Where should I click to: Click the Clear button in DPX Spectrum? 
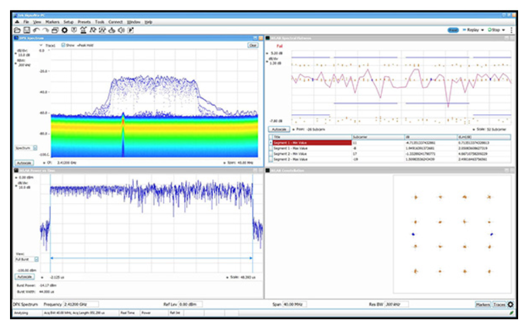click(253, 45)
